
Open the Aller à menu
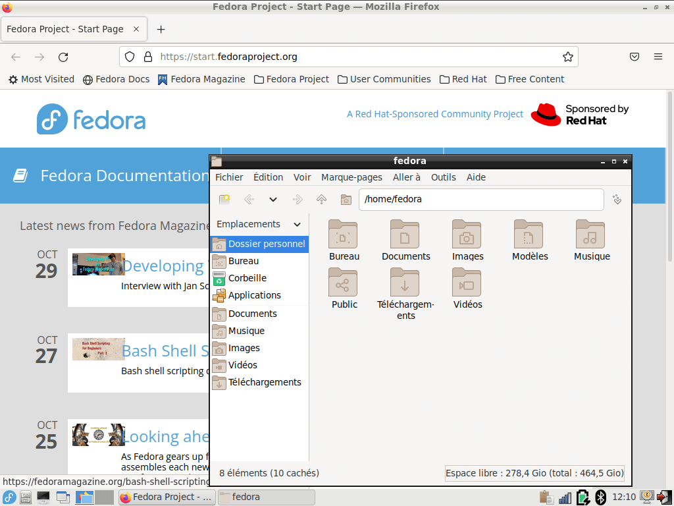pyautogui.click(x=407, y=177)
